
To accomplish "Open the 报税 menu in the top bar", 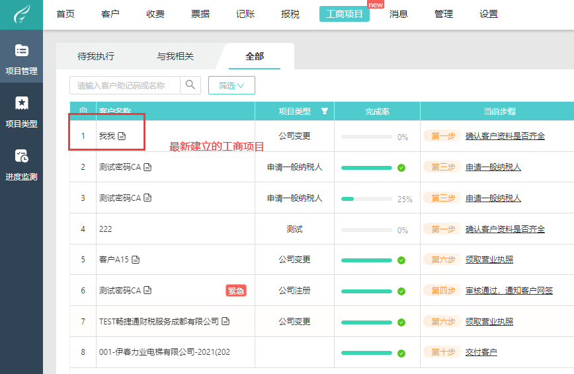I will click(x=290, y=15).
